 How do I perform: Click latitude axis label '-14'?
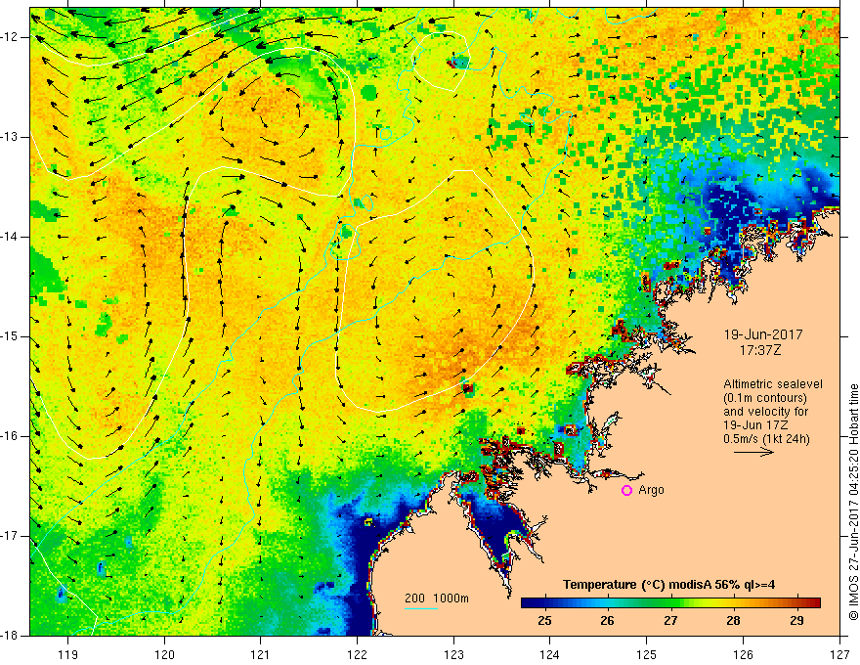11,237
